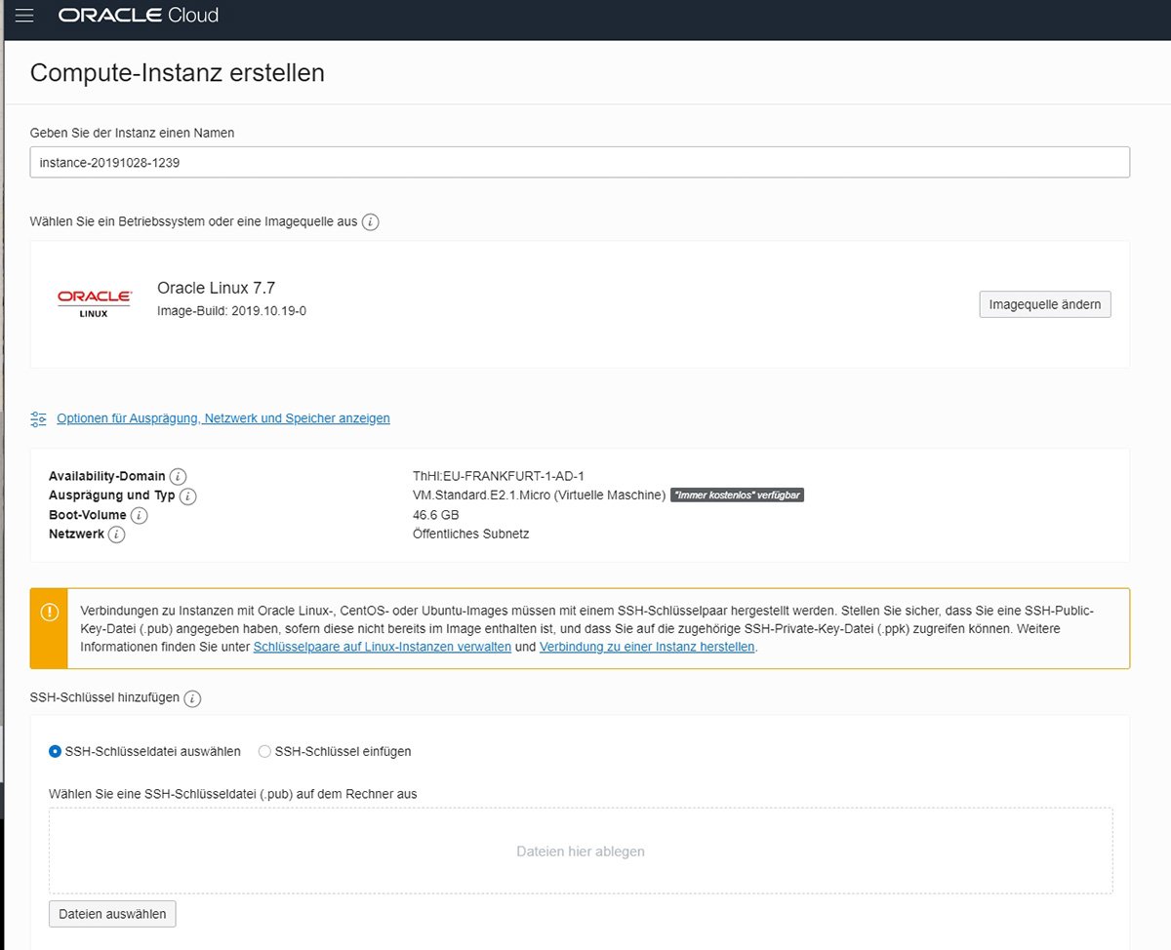Click the Dateien auswählen button
Viewport: 1171px width, 950px height.
coord(111,913)
